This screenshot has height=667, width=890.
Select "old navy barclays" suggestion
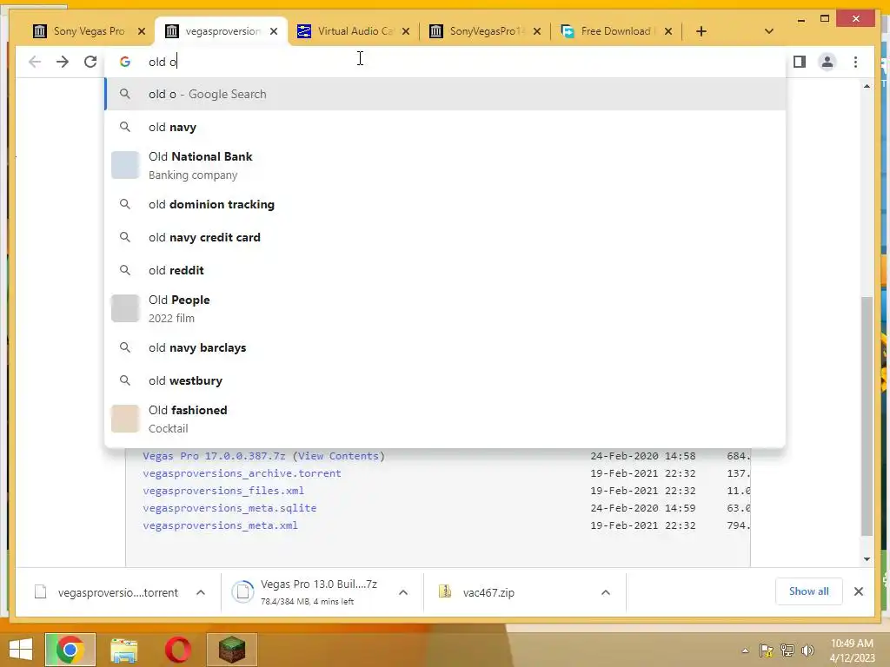446,347
